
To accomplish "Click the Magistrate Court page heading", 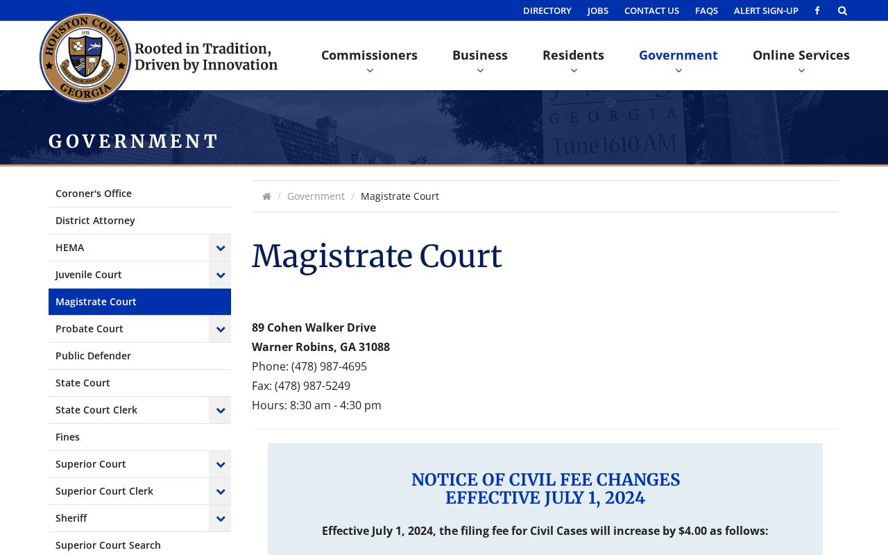I will (x=377, y=256).
